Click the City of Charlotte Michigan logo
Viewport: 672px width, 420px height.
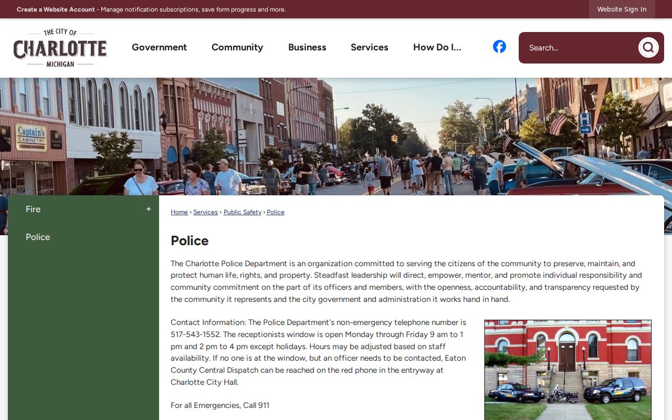coord(60,48)
